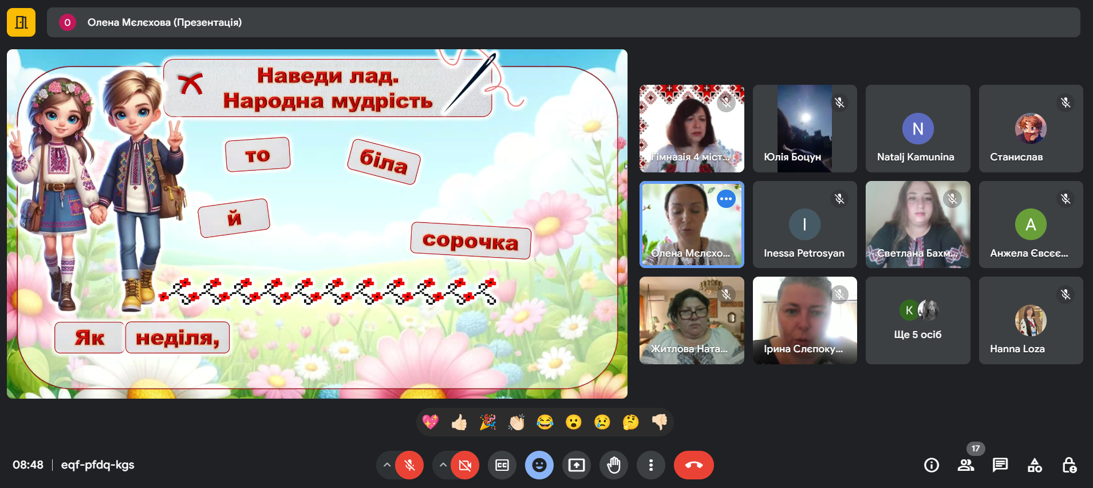This screenshot has height=488, width=1093.
Task: Close the emoji reactions bar
Action: [539, 465]
